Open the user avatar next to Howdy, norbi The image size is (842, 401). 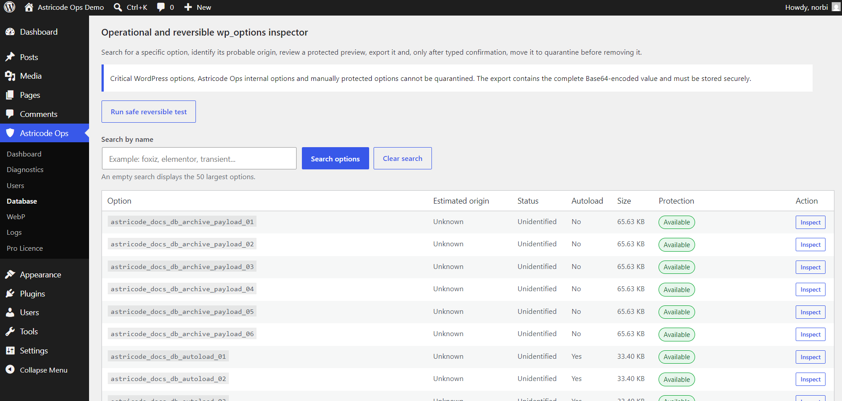(x=836, y=7)
